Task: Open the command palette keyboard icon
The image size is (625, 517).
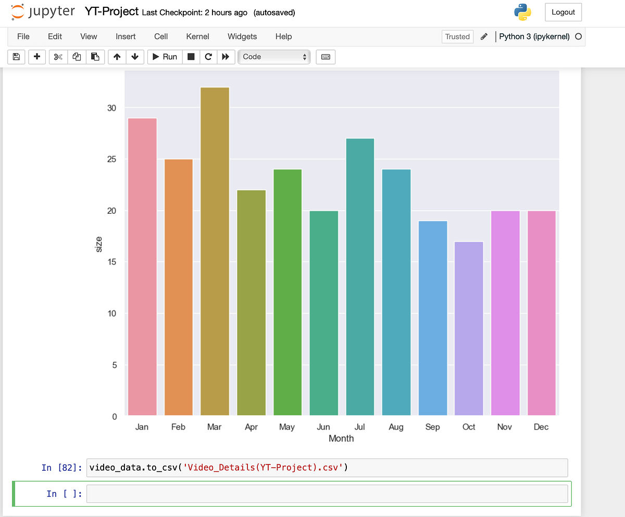Action: [325, 57]
